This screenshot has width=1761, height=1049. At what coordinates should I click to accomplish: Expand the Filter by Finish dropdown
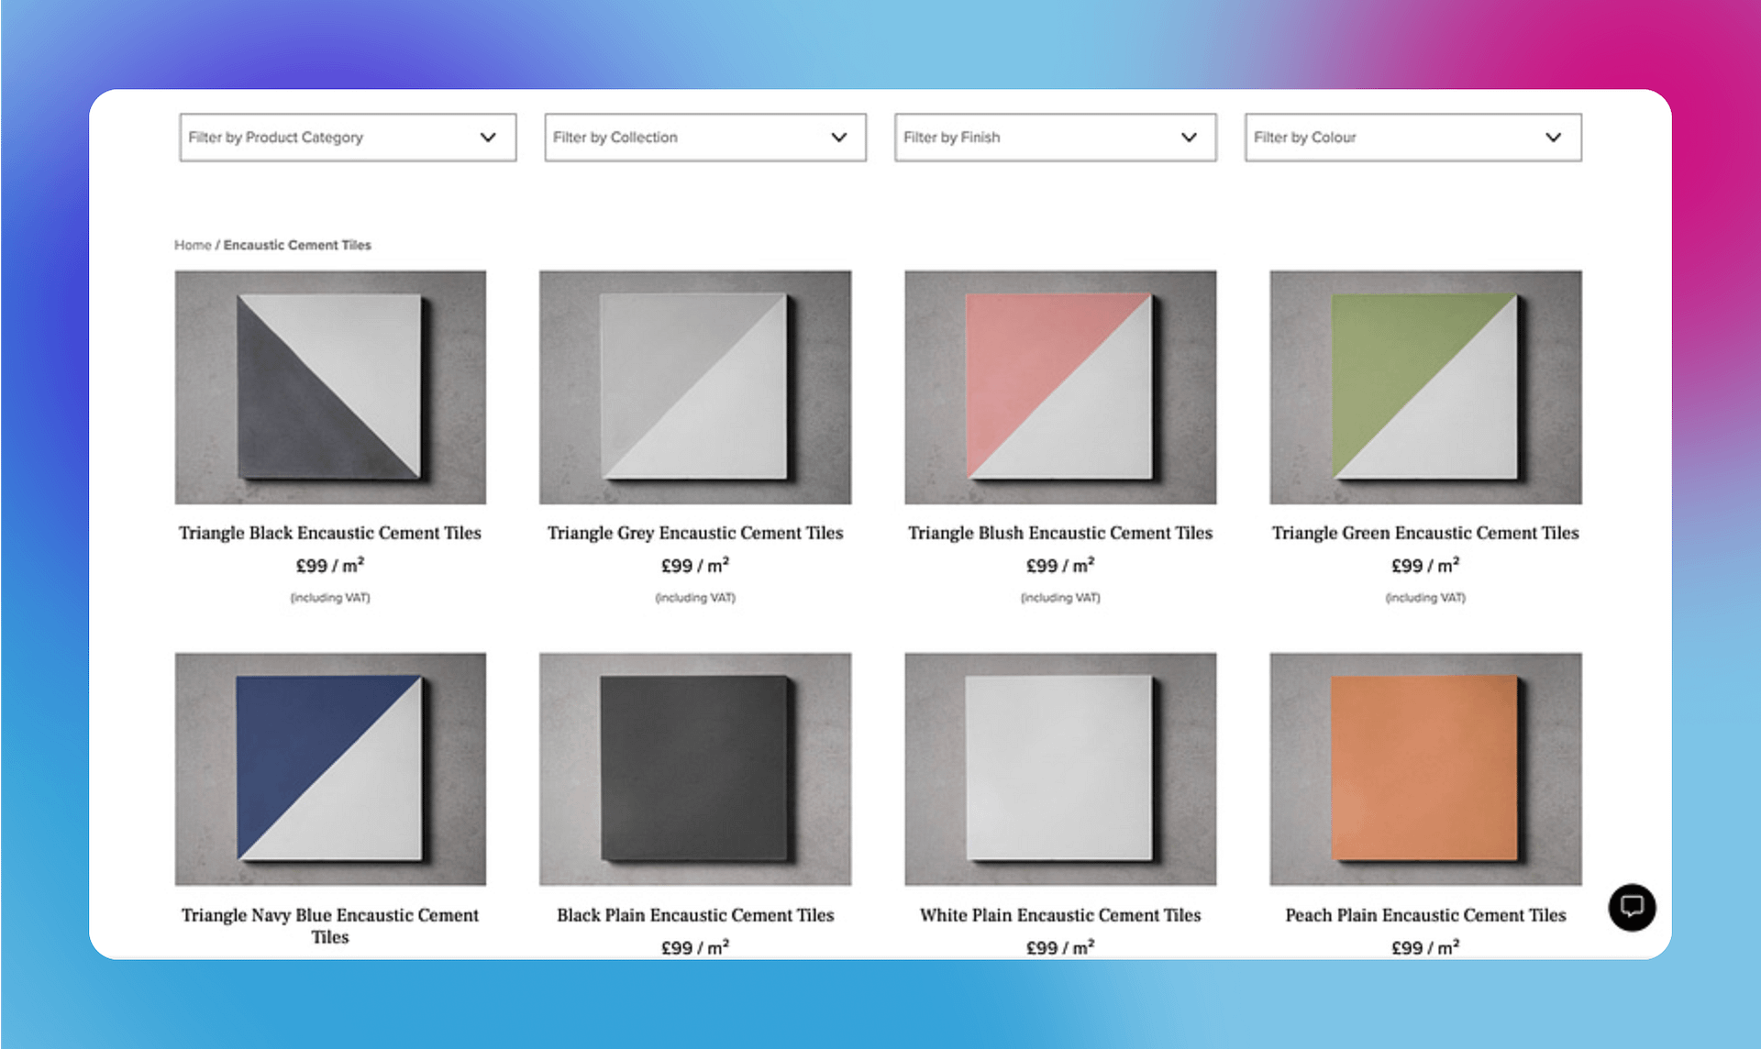1055,138
